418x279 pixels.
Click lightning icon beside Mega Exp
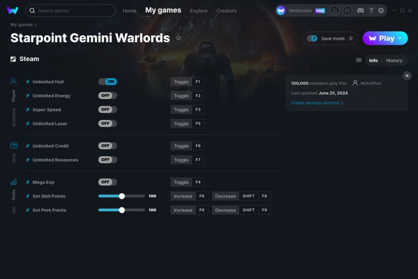click(x=28, y=182)
